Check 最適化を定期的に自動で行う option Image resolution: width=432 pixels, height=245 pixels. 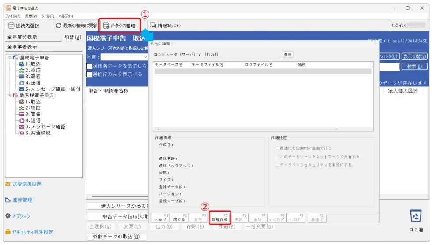tap(277, 148)
